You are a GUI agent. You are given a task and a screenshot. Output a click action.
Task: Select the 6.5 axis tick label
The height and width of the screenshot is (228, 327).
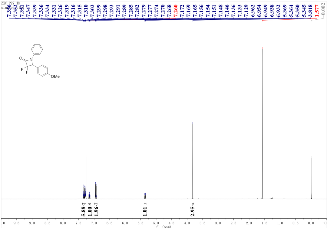(110, 223)
